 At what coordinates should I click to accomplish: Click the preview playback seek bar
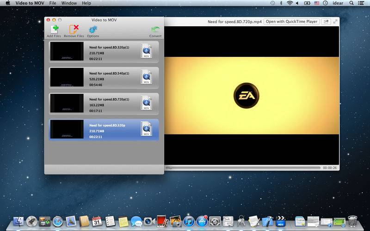242,168
